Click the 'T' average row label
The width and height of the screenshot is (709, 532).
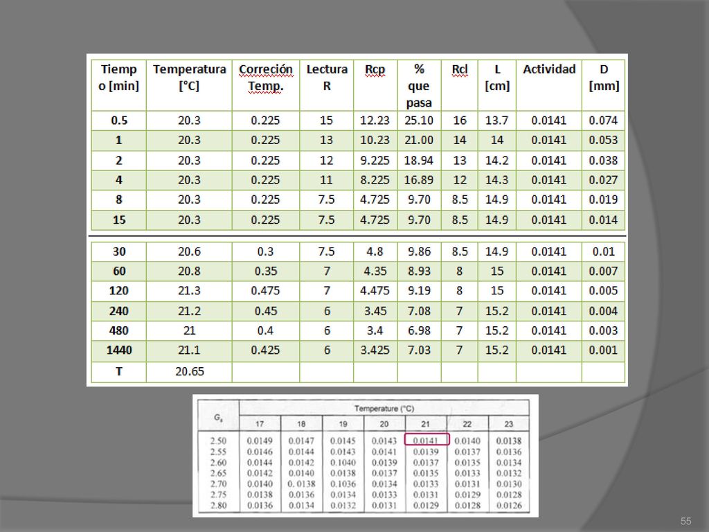tap(119, 371)
